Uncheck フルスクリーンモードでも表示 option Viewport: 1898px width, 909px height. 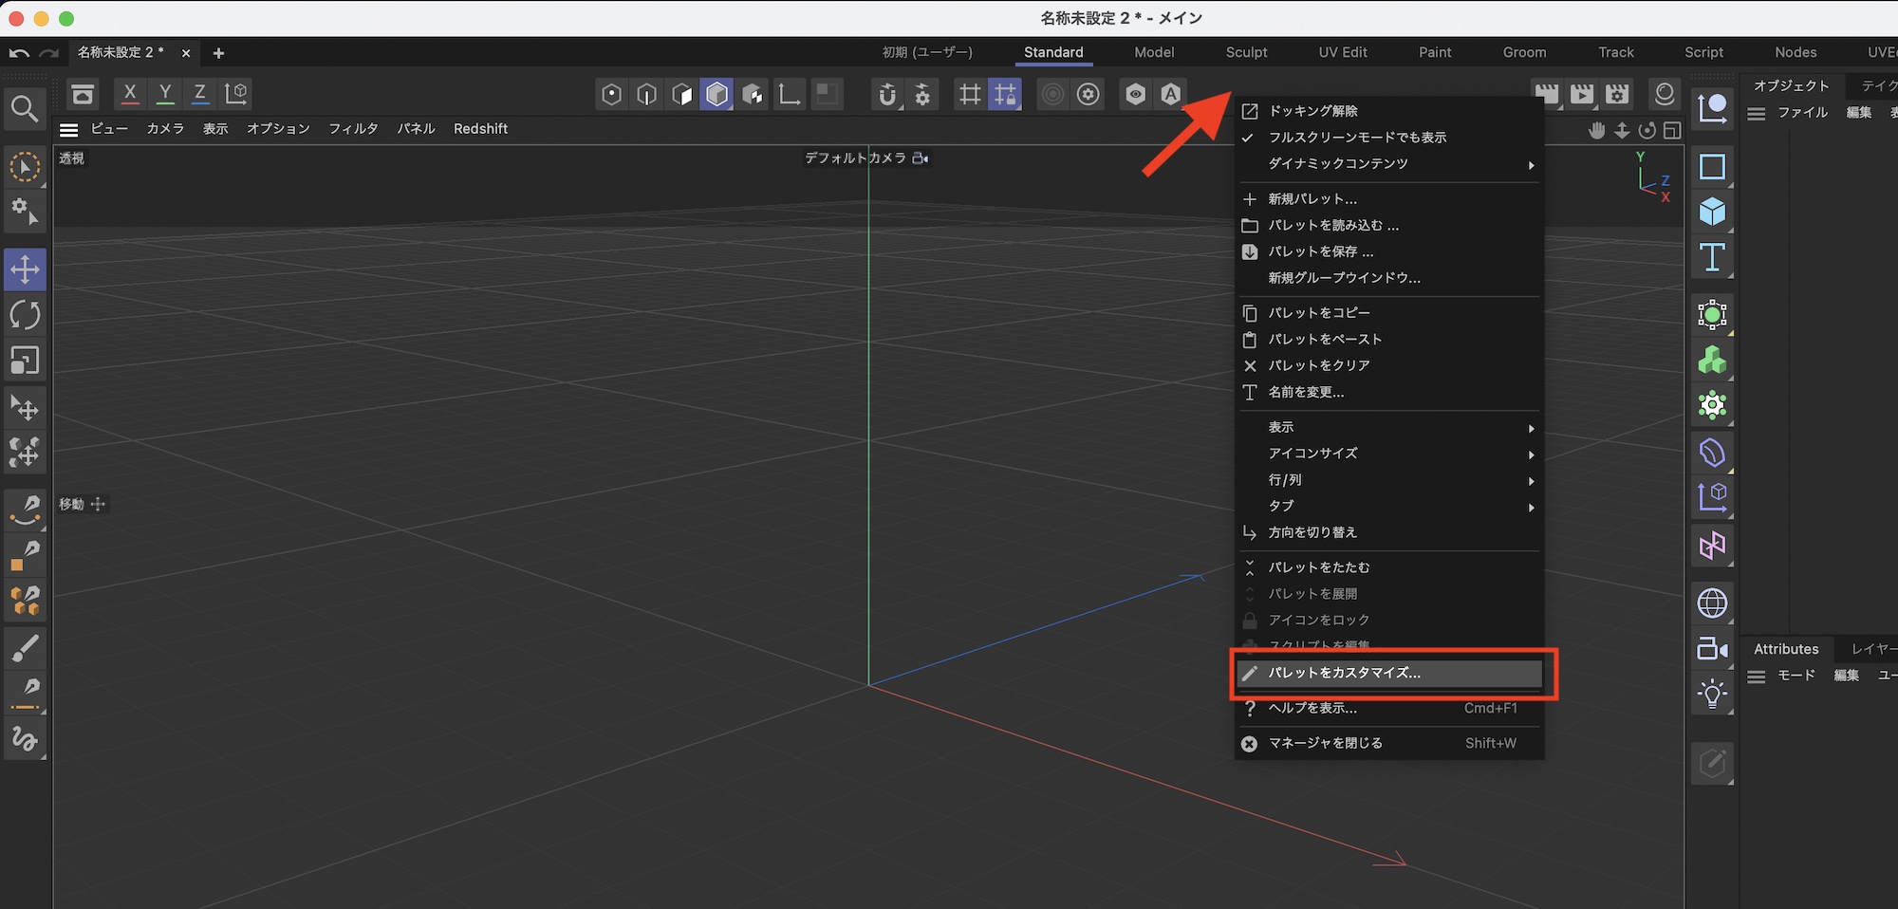point(1357,138)
